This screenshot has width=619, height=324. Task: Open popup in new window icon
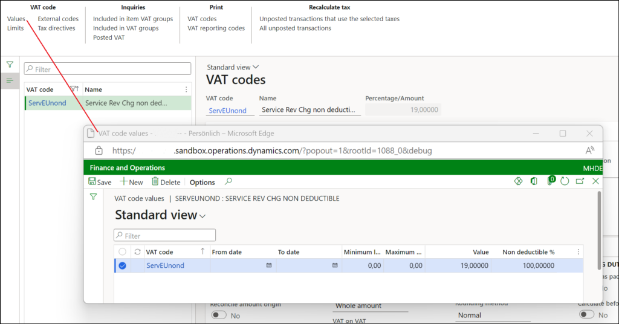click(580, 181)
